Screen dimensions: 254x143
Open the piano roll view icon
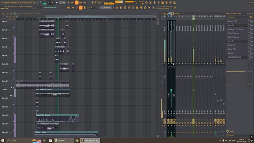[x=121, y=7]
